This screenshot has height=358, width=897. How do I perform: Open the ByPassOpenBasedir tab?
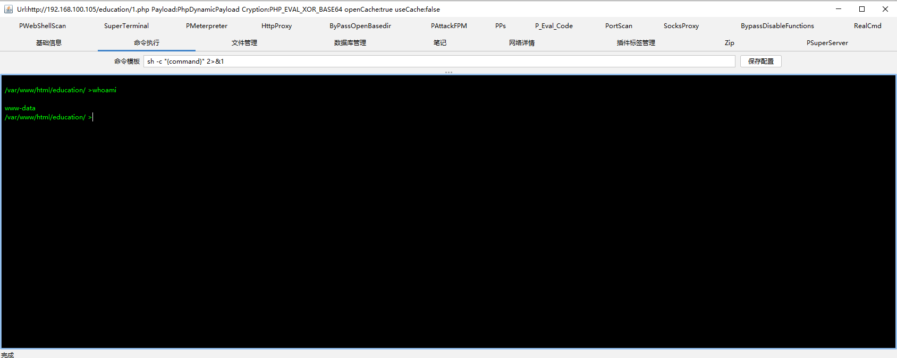click(x=360, y=25)
